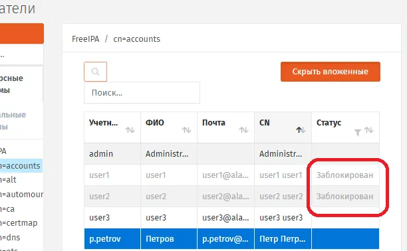
Task: Select the p.petrov user row
Action: (x=231, y=239)
